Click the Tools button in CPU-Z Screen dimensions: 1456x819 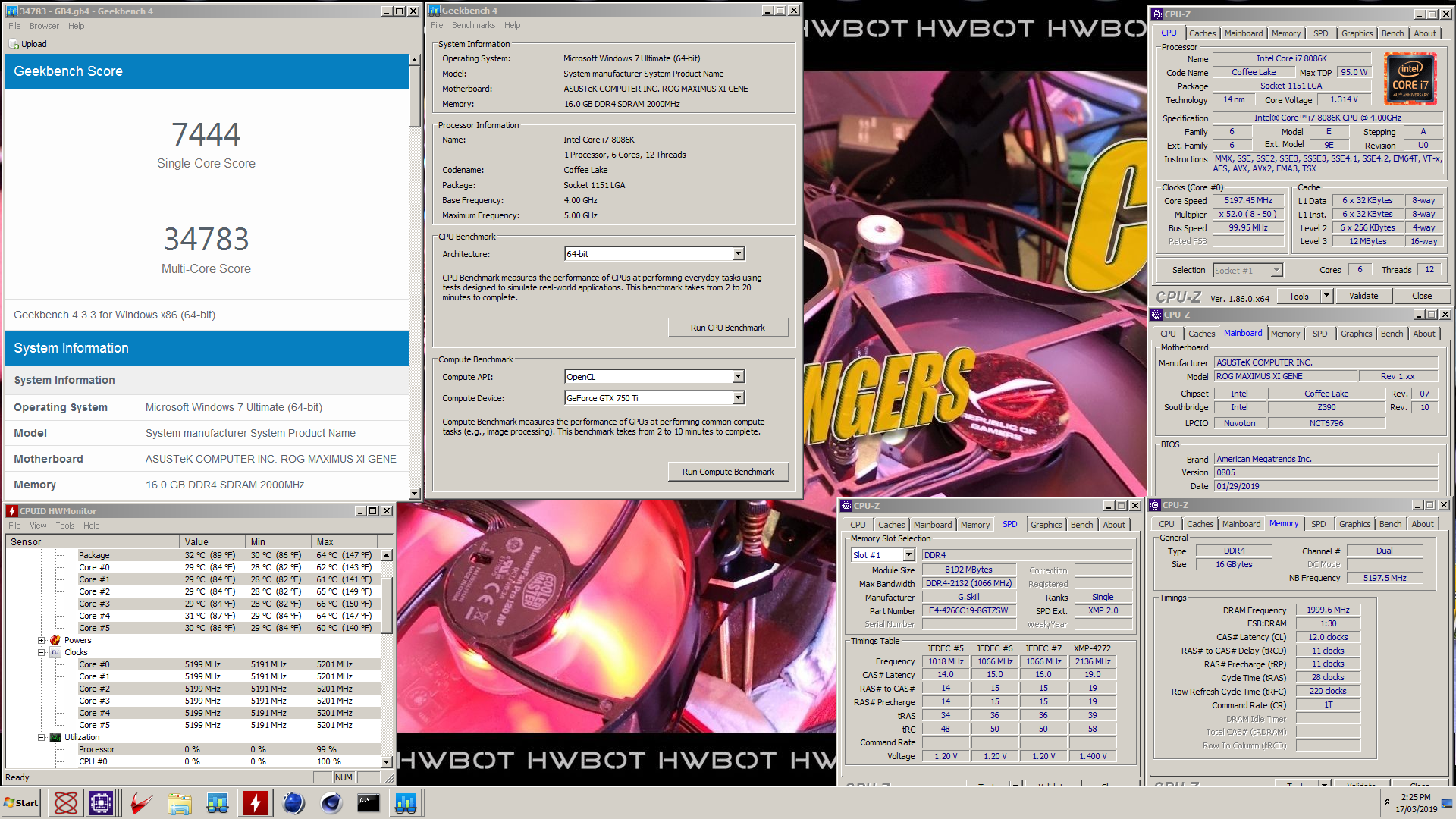click(x=1299, y=296)
